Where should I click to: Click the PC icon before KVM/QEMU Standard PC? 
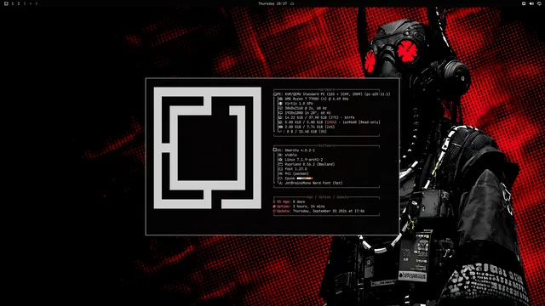tap(275, 94)
